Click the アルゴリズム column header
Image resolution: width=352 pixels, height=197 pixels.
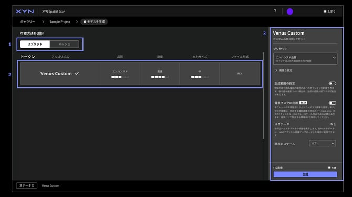pyautogui.click(x=60, y=57)
